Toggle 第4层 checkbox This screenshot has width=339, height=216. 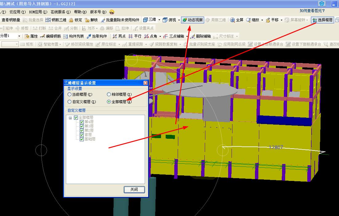click(82, 122)
